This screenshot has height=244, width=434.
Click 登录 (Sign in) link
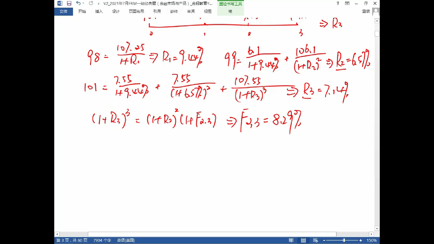pyautogui.click(x=366, y=12)
